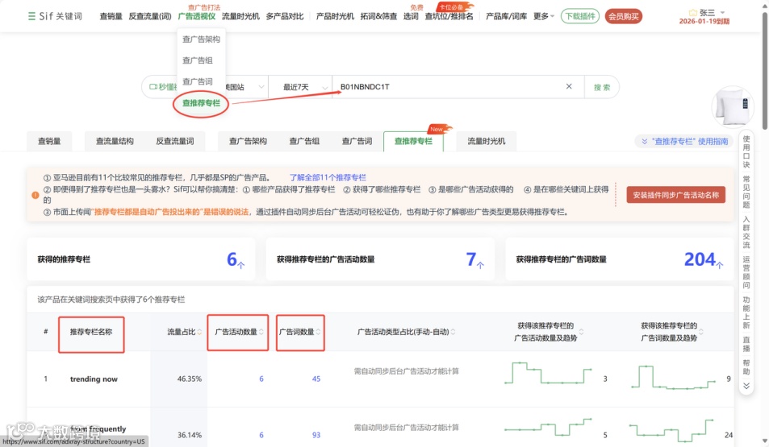Sort by 获得该推荐专栏的广告词数量及趋势 column
Viewport: 769px width, 447px height.
click(701, 332)
